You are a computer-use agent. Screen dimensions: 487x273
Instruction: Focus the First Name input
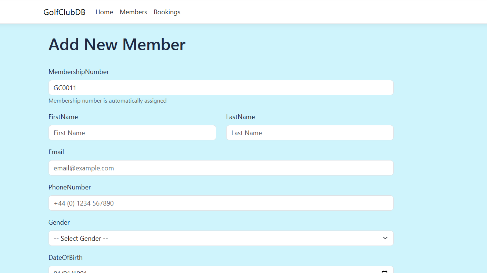132,133
